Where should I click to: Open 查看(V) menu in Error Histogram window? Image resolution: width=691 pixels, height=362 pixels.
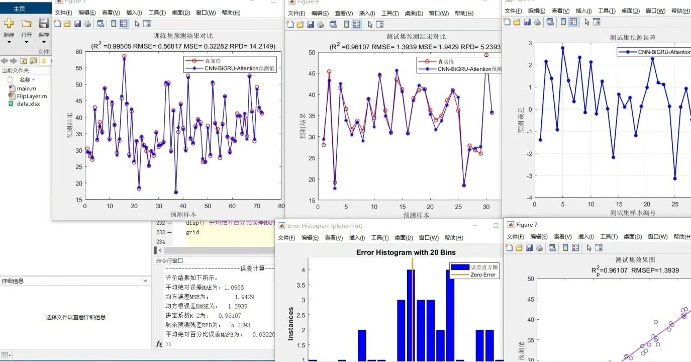pyautogui.click(x=334, y=237)
